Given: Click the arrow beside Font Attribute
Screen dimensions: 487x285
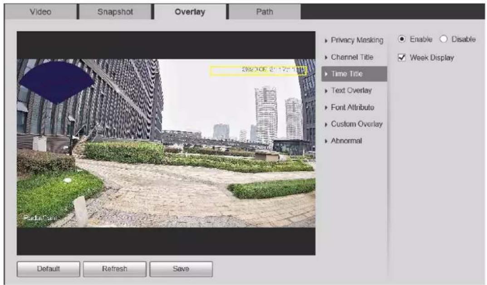Looking at the screenshot, I should pos(326,108).
